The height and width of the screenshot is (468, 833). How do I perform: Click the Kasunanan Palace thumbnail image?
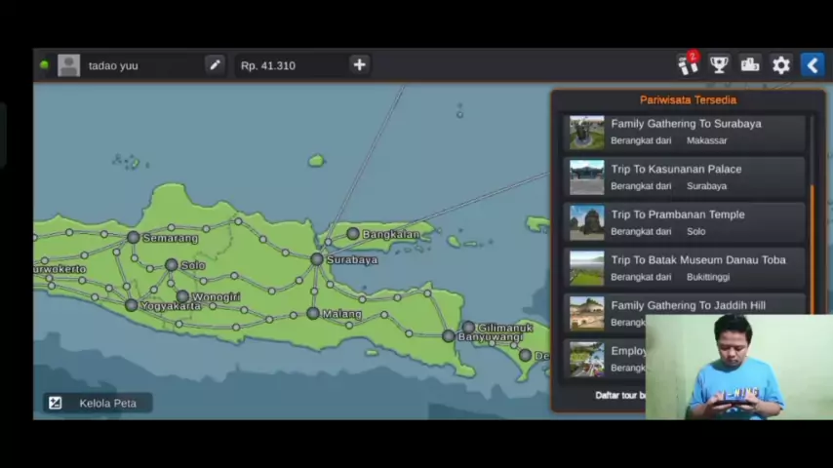(587, 177)
